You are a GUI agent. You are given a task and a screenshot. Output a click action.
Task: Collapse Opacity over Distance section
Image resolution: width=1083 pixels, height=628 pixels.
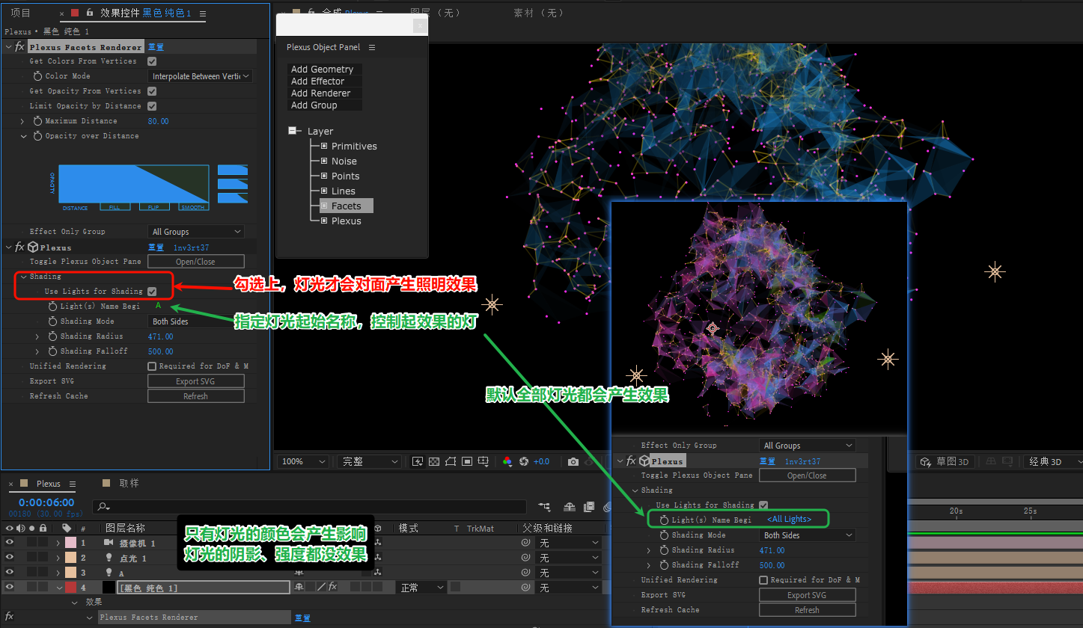tap(23, 136)
